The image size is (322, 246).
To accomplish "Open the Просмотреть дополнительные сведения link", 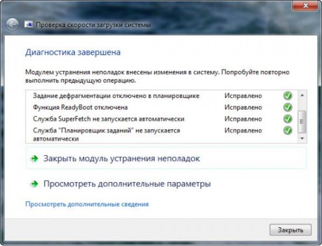I will (87, 204).
